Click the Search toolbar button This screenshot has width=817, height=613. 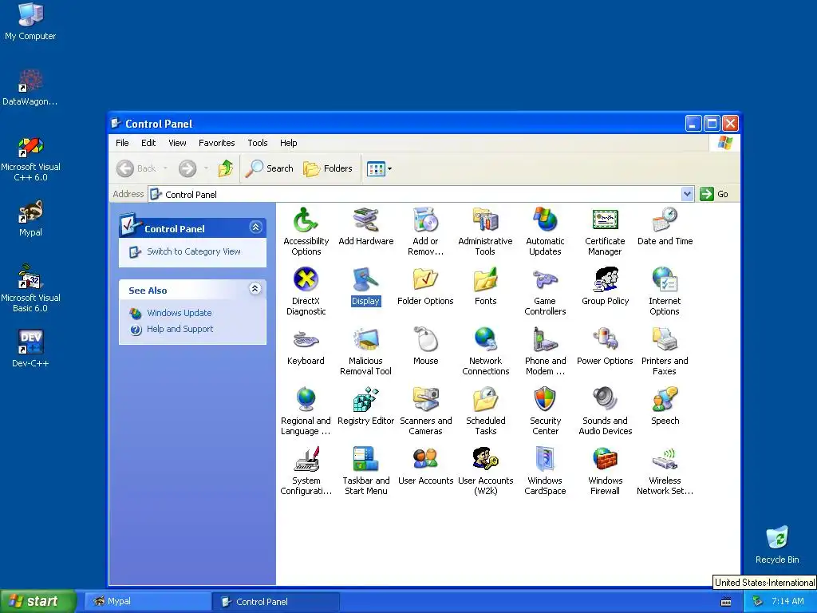[x=270, y=168]
